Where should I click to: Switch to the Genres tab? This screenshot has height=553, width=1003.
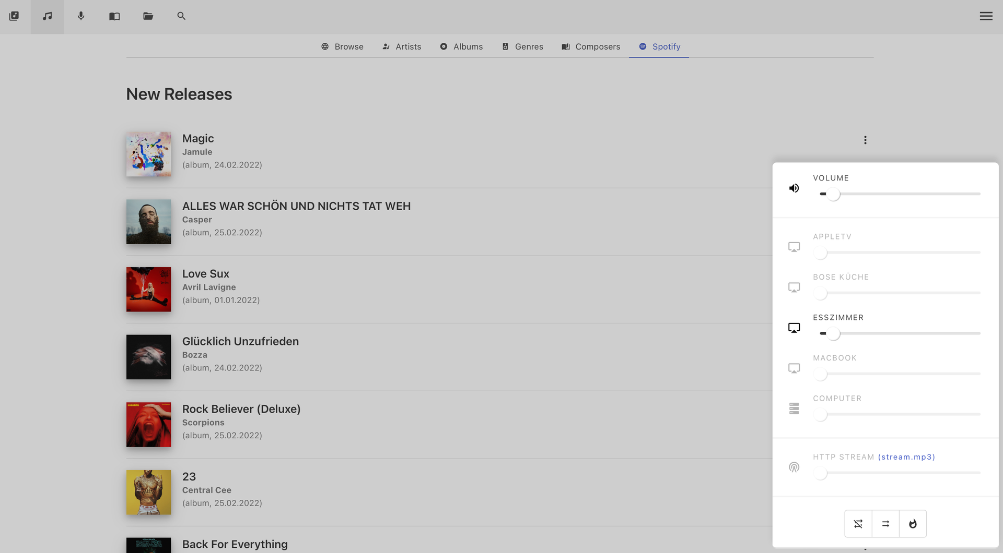(522, 46)
